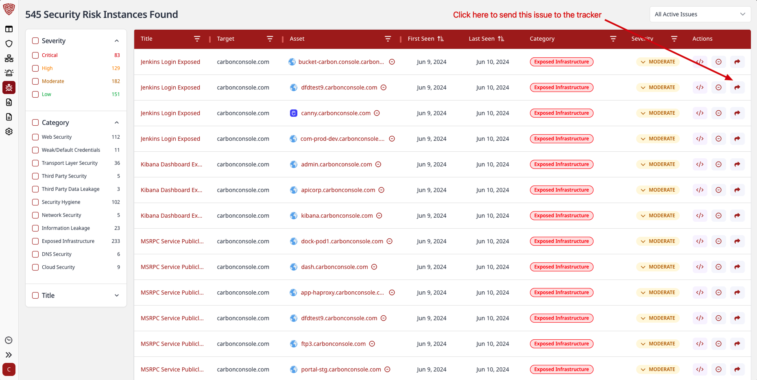View code details for bucket-carbon Jenkins row
The width and height of the screenshot is (757, 380).
(700, 62)
